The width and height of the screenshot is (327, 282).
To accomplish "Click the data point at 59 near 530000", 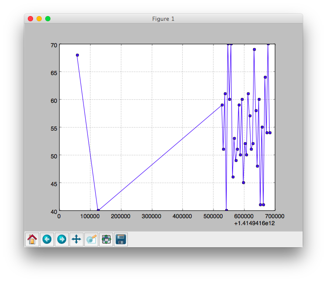I will [x=222, y=105].
